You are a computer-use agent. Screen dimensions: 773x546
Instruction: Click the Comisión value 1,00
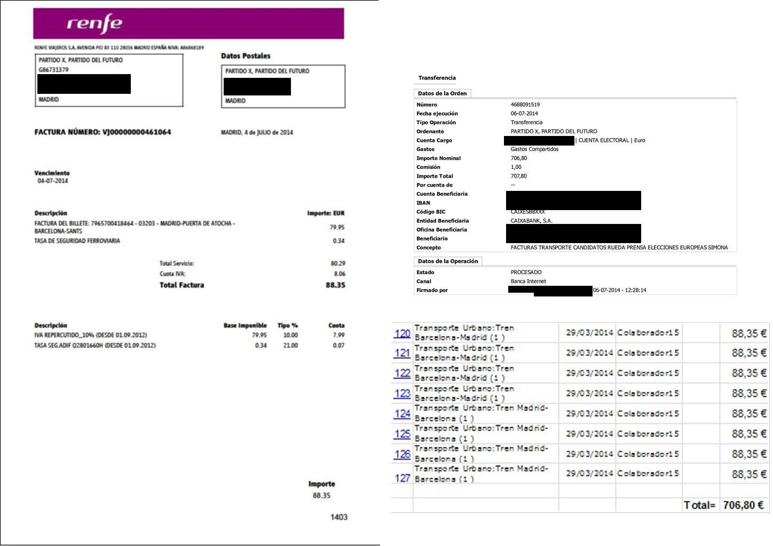(516, 167)
